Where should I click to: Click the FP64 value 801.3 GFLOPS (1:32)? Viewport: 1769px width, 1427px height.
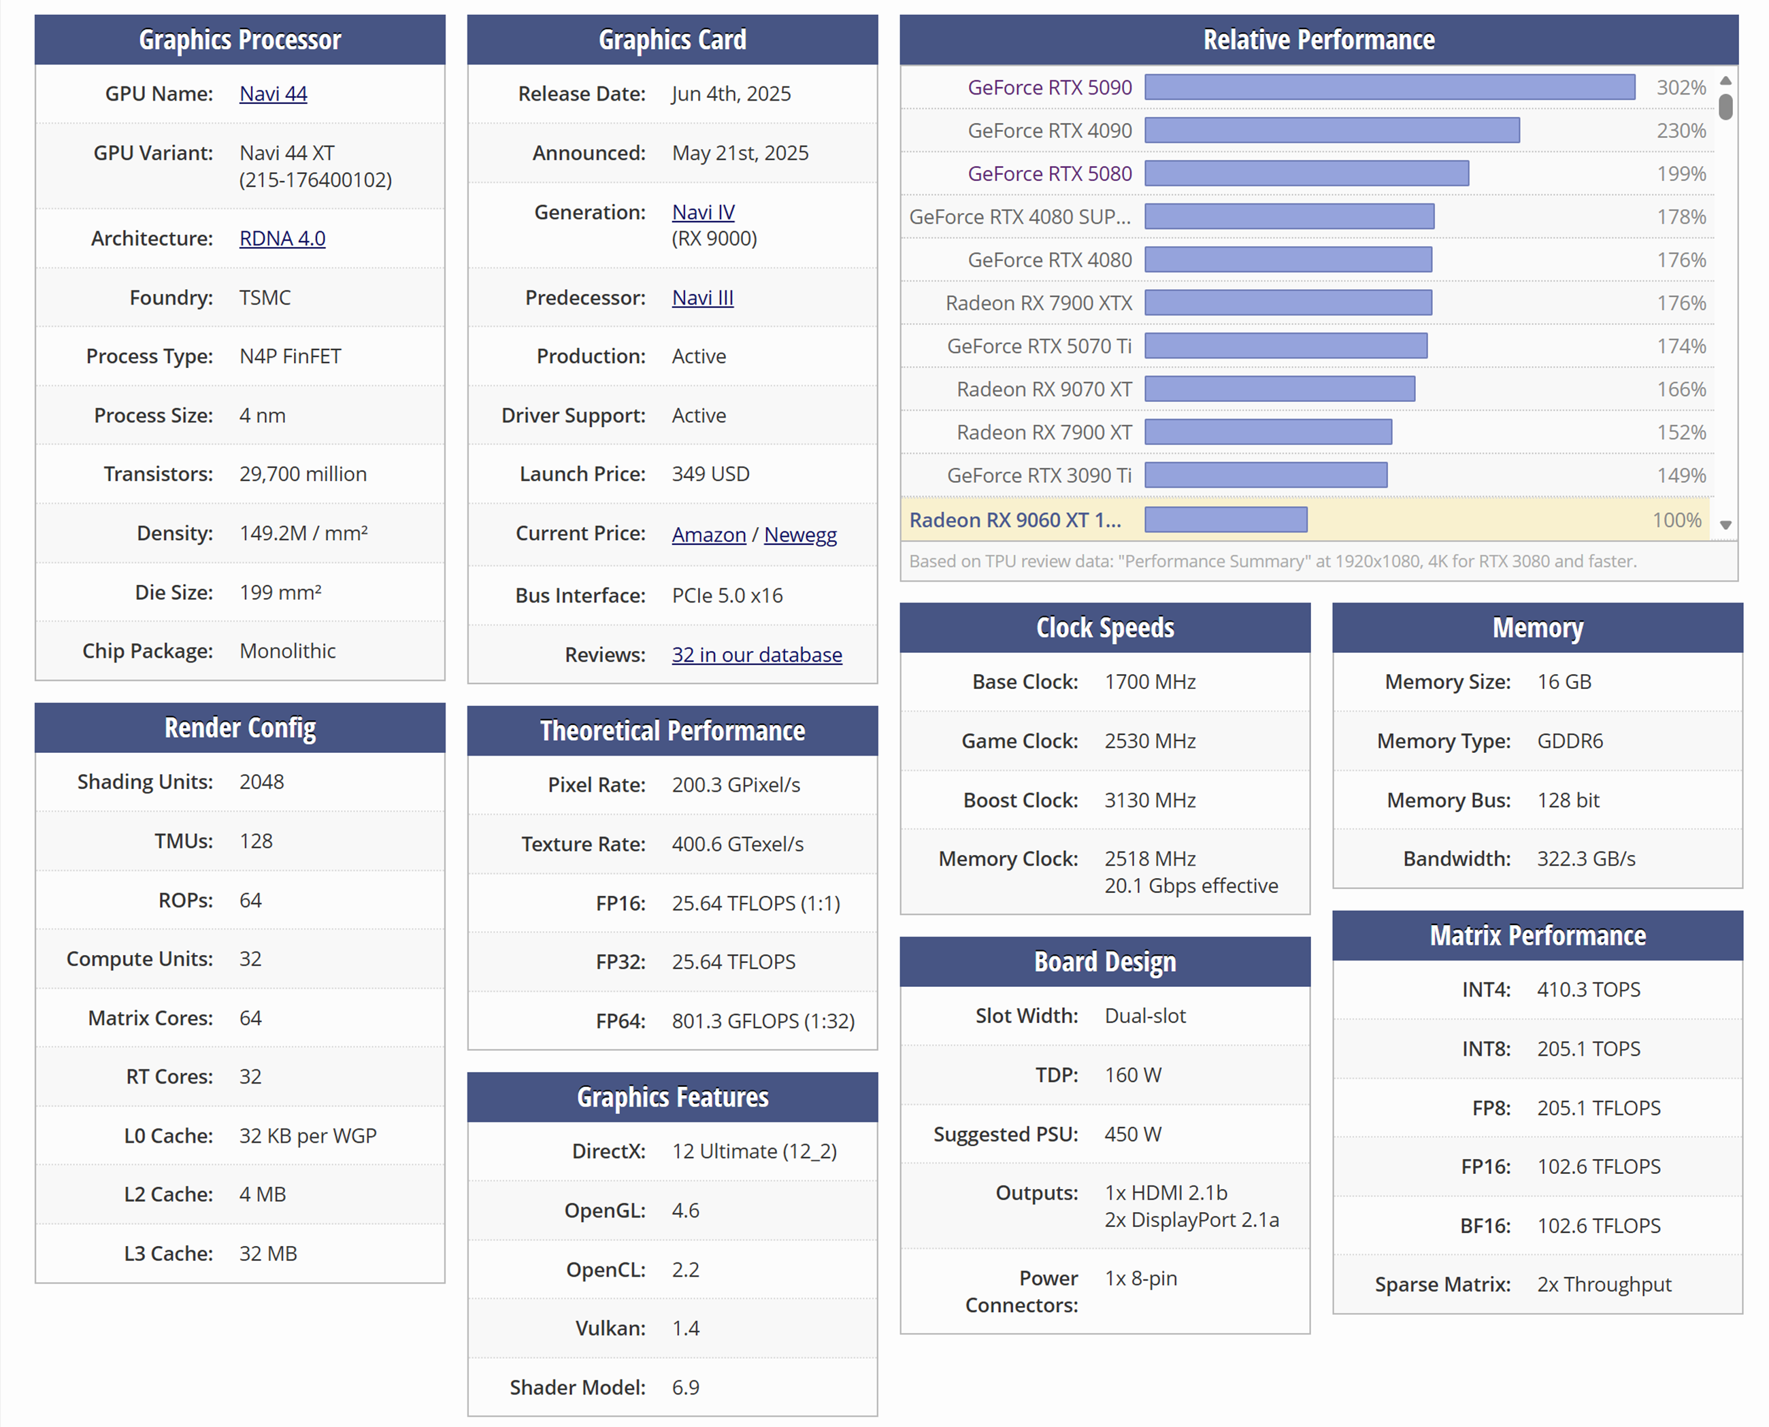(763, 1021)
